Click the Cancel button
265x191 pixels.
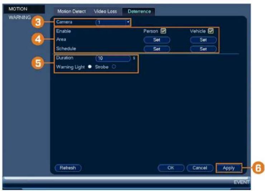200,168
